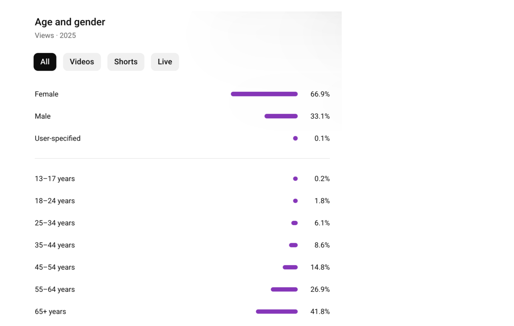Open the Live filter tab

pos(165,62)
